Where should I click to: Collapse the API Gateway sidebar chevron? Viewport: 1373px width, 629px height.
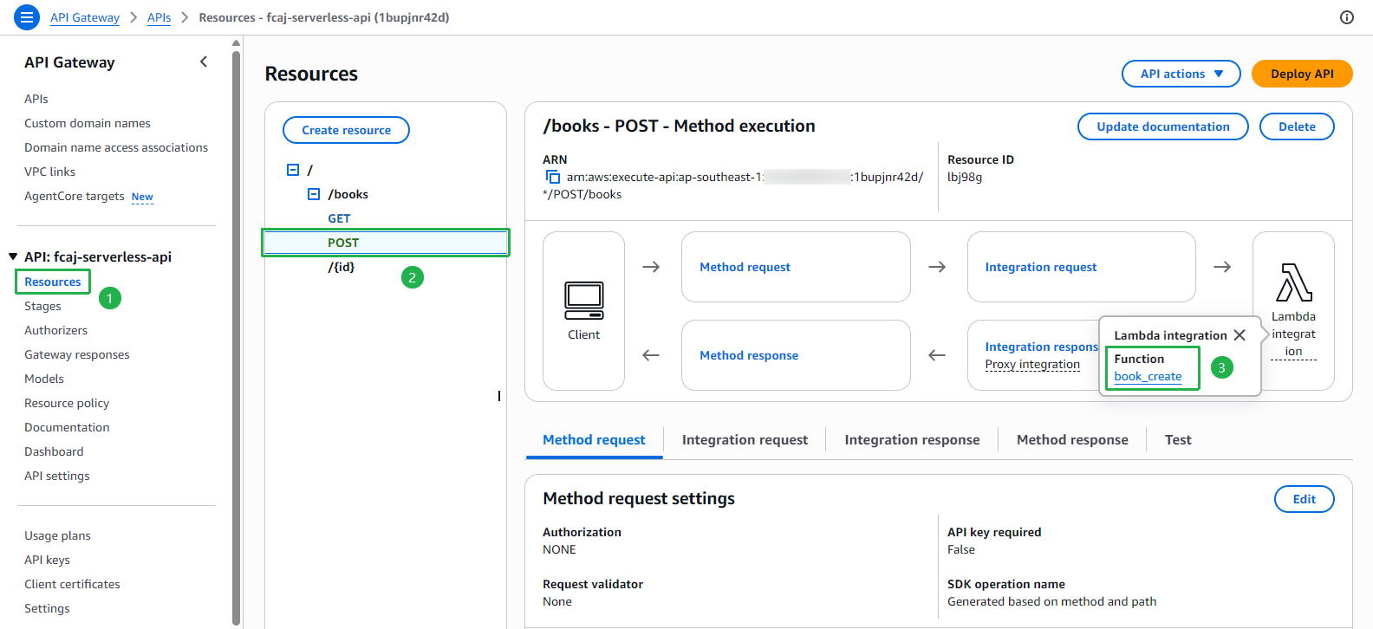204,62
